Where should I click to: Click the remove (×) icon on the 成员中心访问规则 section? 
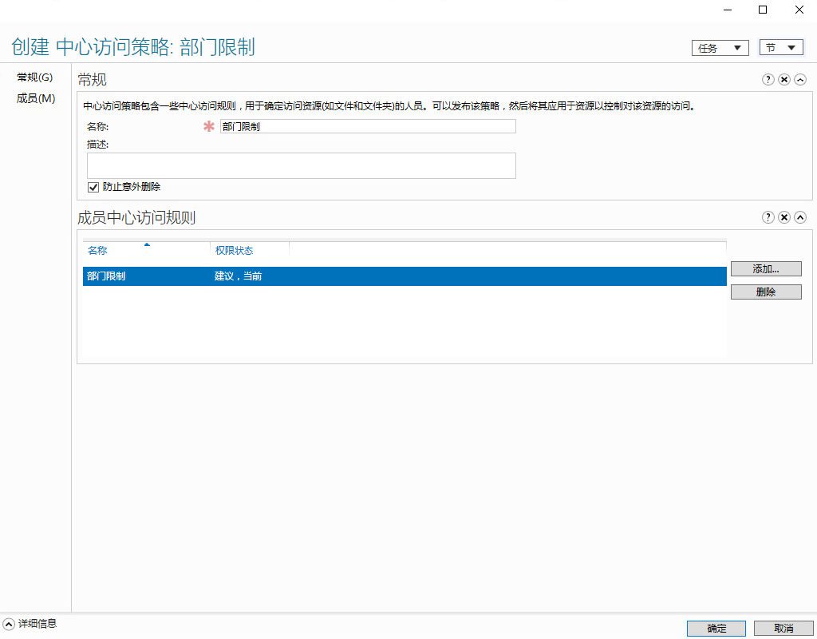(783, 216)
